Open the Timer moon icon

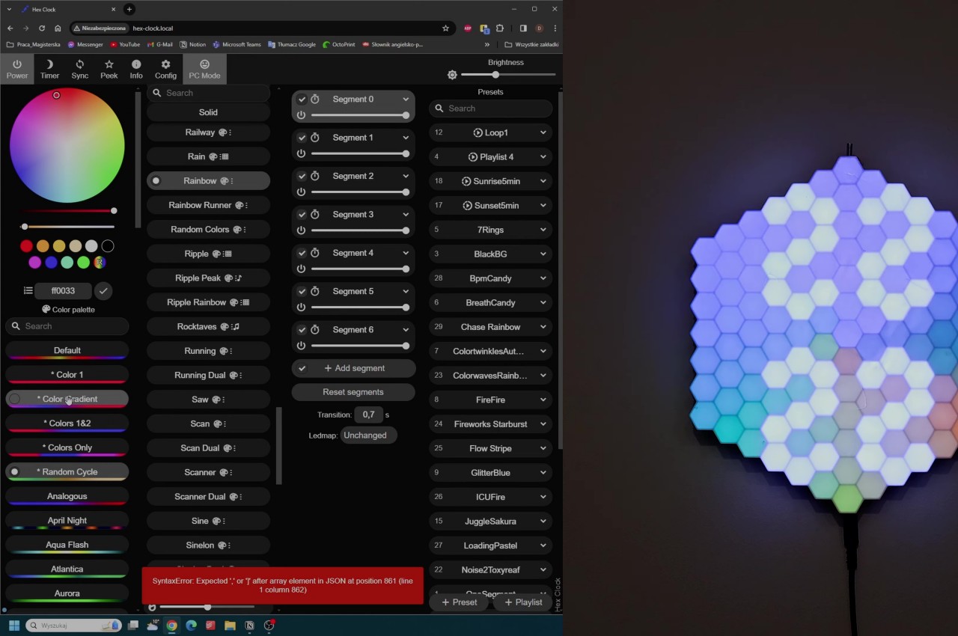click(49, 69)
